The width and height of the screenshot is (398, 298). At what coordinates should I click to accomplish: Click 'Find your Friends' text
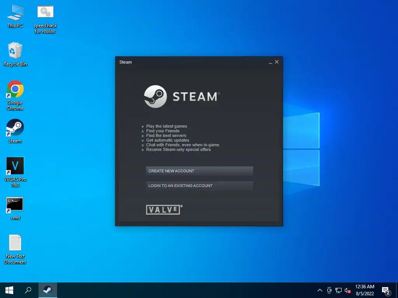tap(163, 131)
